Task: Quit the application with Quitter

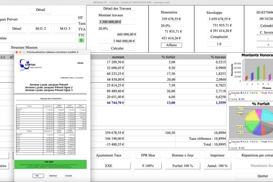Action: (x=254, y=176)
